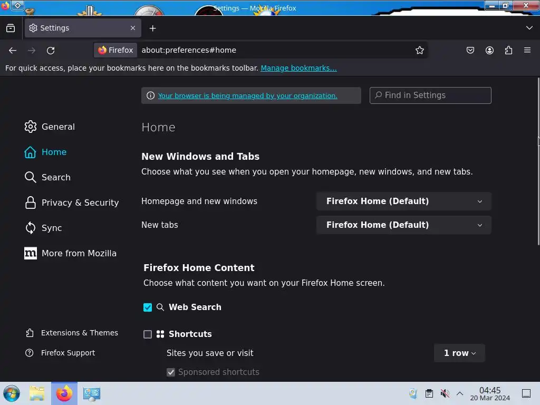The image size is (540, 405).
Task: Click the settings page vertical scrollbar
Action: tap(538, 162)
